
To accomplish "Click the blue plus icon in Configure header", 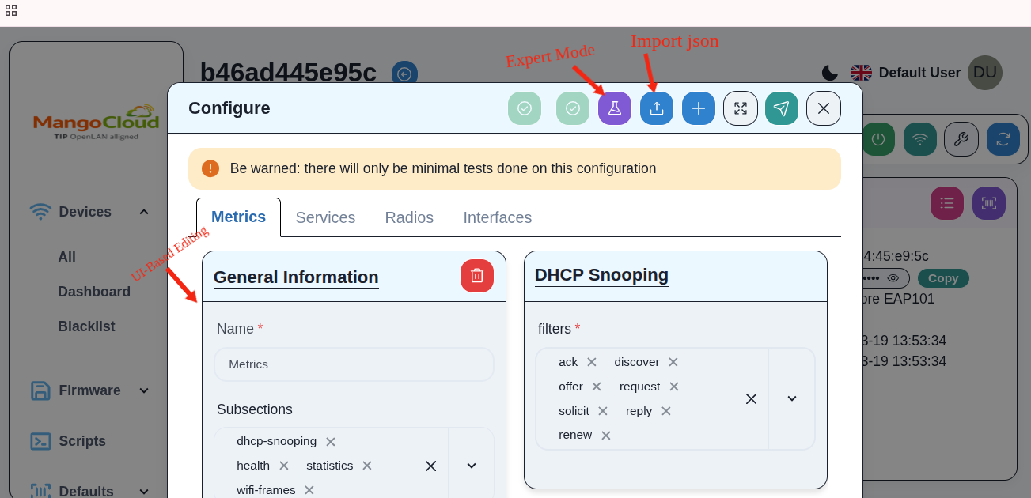I will [x=698, y=108].
